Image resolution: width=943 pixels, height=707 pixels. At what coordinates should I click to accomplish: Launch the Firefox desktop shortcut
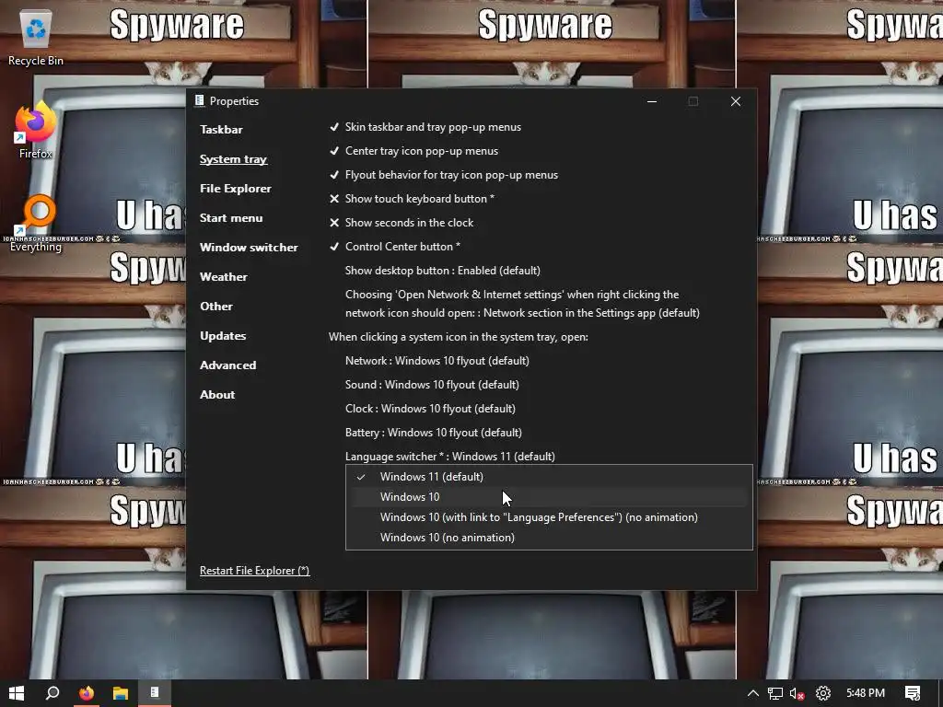pyautogui.click(x=36, y=131)
